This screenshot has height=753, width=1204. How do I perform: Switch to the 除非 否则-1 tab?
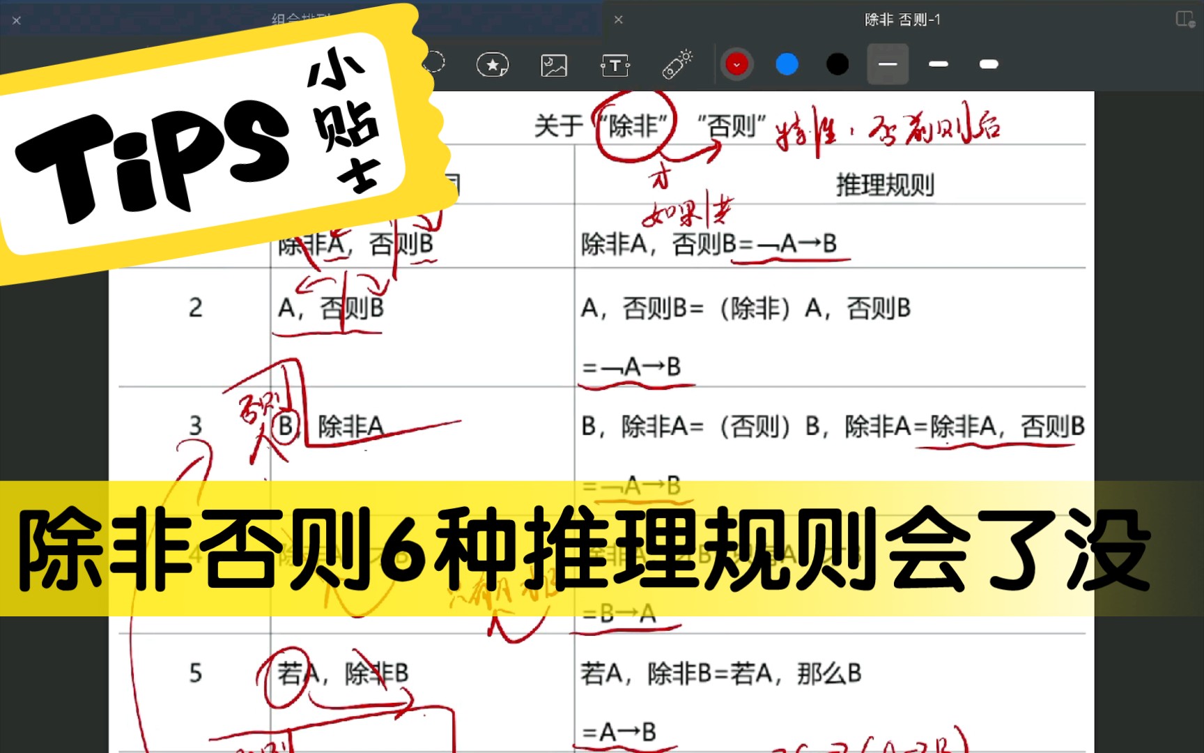click(x=902, y=20)
